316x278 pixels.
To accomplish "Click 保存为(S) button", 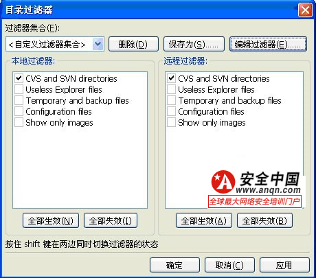I will [x=194, y=44].
